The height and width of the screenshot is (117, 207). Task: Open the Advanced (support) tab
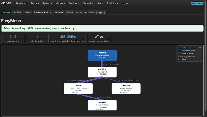(x=95, y=12)
